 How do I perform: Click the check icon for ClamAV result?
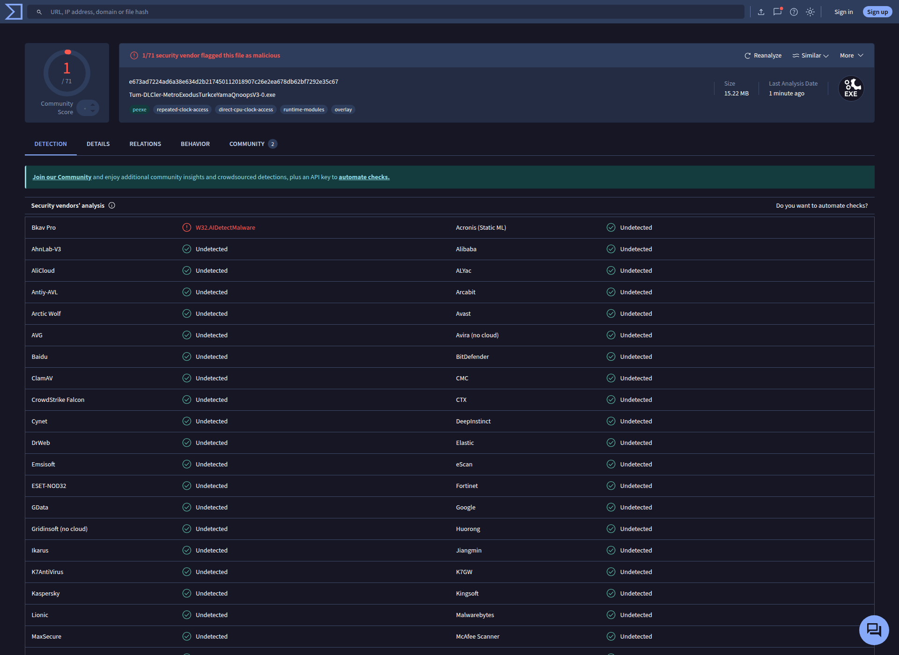coord(187,378)
